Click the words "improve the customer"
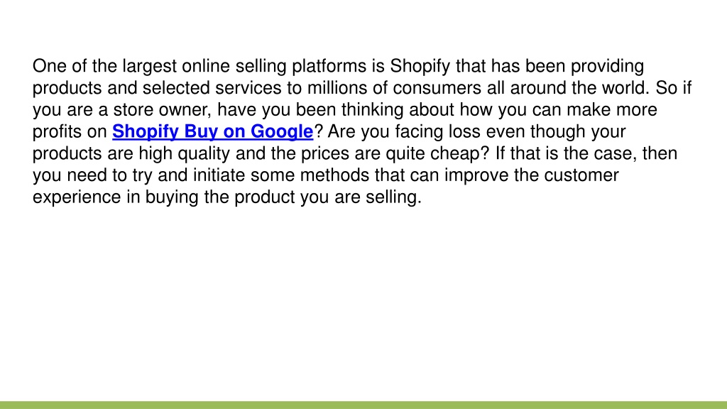Viewport: 727px width, 409px height. (532, 175)
